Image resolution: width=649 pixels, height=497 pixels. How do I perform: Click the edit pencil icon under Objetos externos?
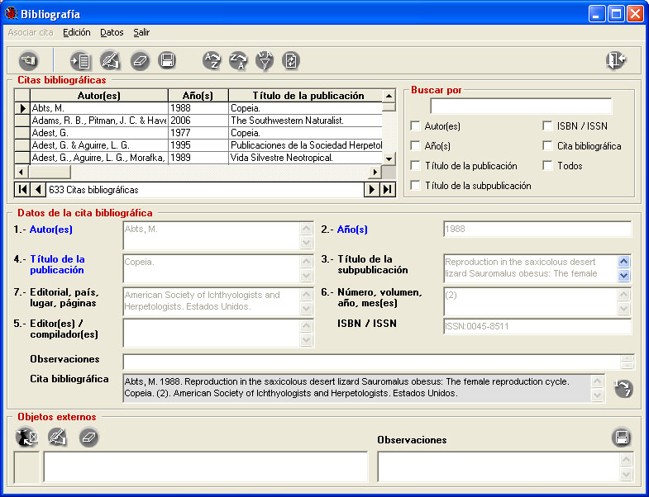tap(58, 437)
